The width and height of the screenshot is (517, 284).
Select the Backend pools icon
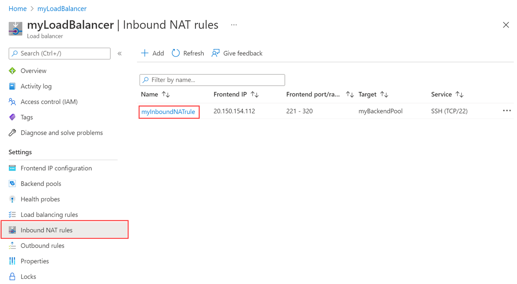12,184
